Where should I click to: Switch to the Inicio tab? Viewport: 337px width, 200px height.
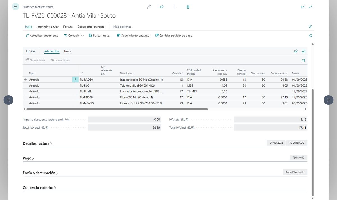tap(28, 27)
